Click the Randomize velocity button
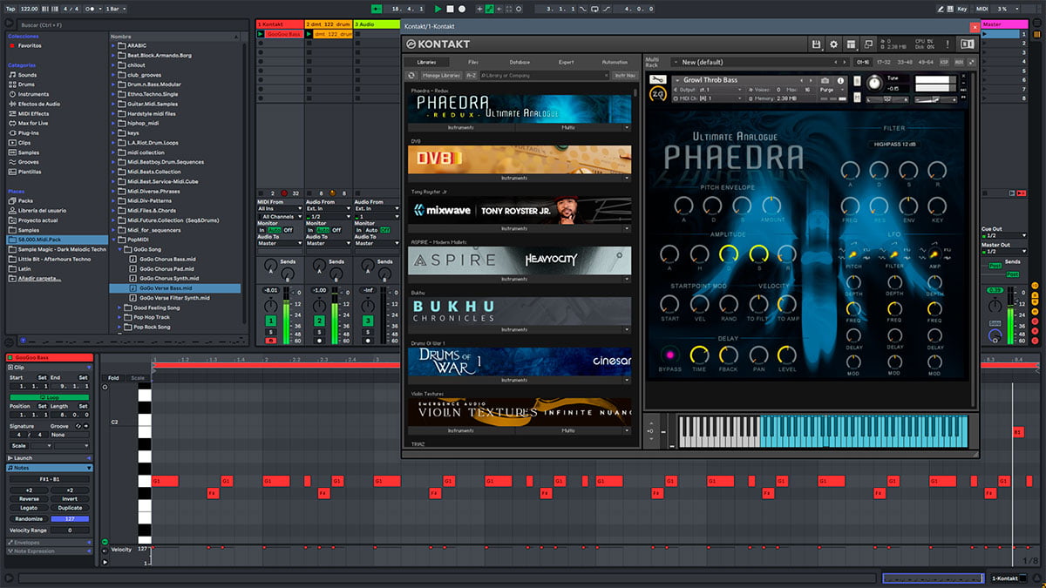1046x588 pixels. click(x=29, y=519)
